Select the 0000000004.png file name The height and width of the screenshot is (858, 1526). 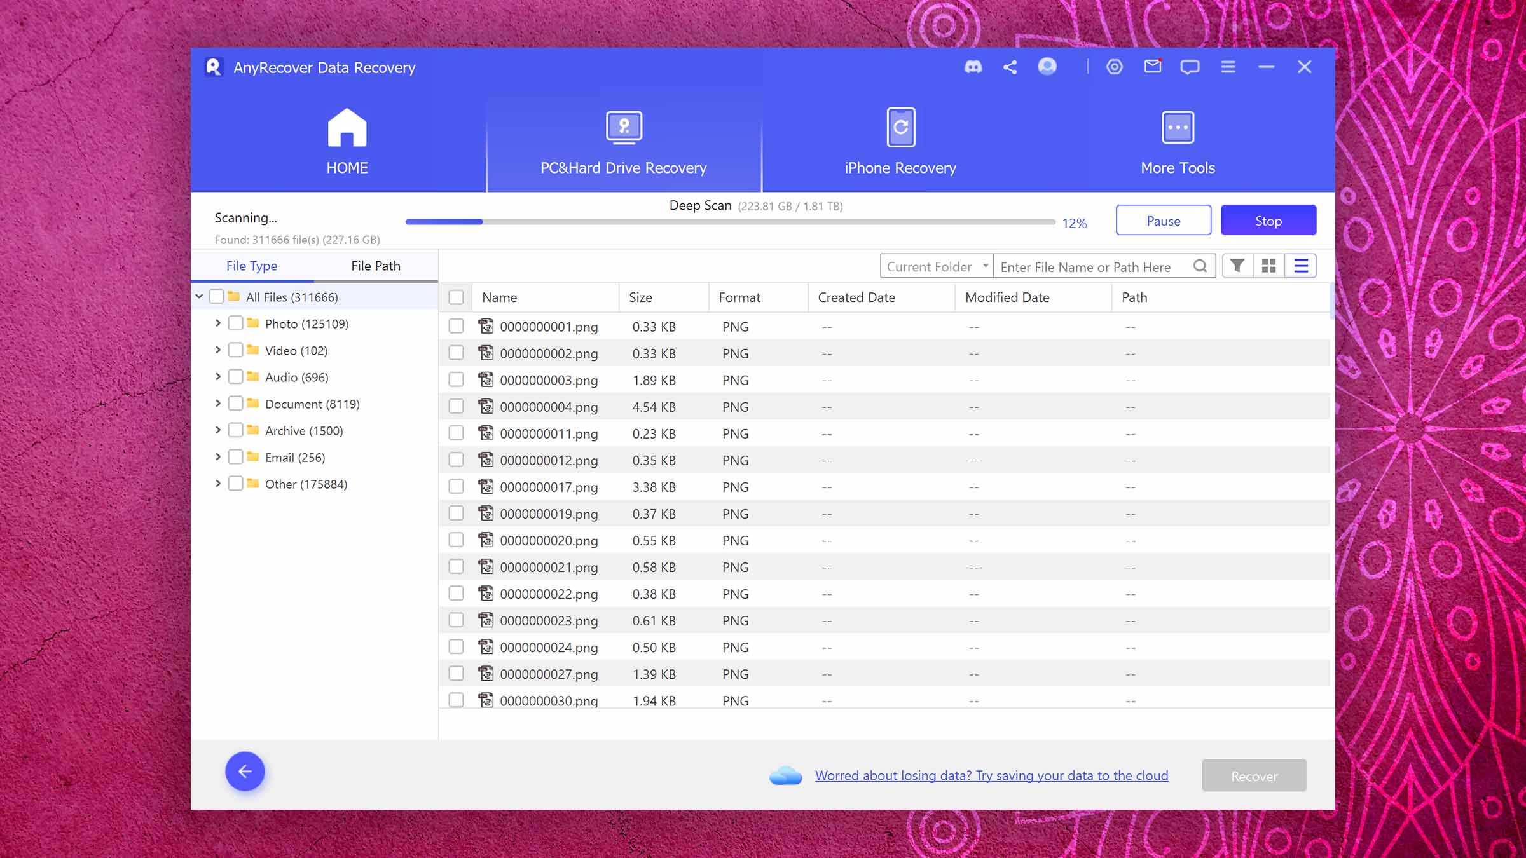coord(549,407)
